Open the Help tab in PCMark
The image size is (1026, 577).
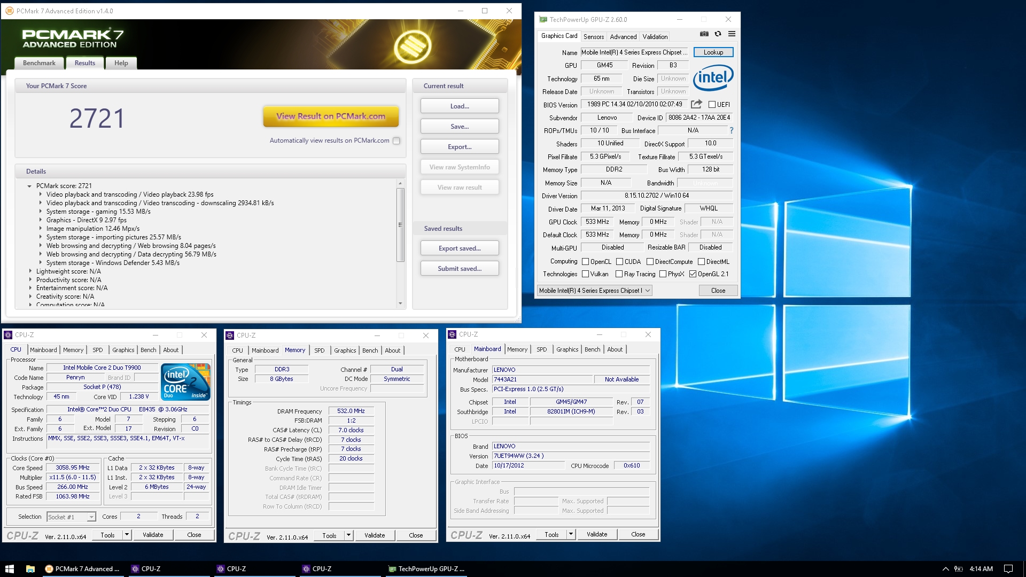point(121,63)
